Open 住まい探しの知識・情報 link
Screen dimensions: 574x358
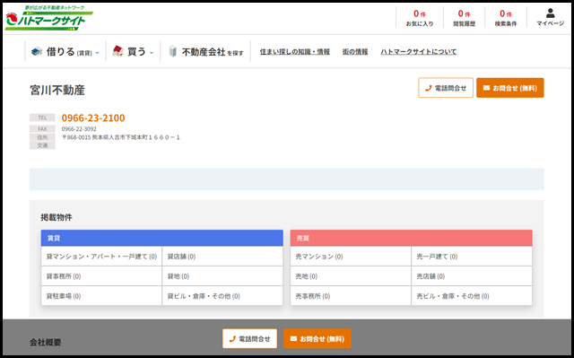click(295, 52)
